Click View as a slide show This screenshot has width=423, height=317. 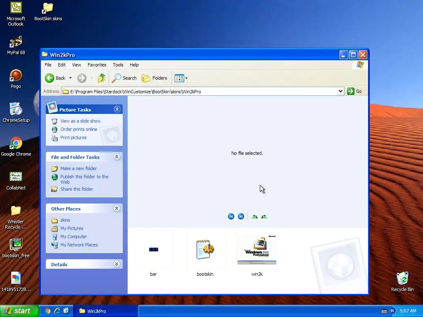pyautogui.click(x=81, y=121)
